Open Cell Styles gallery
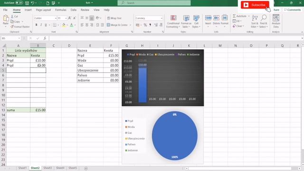The height and width of the screenshot is (171, 304). point(196,21)
